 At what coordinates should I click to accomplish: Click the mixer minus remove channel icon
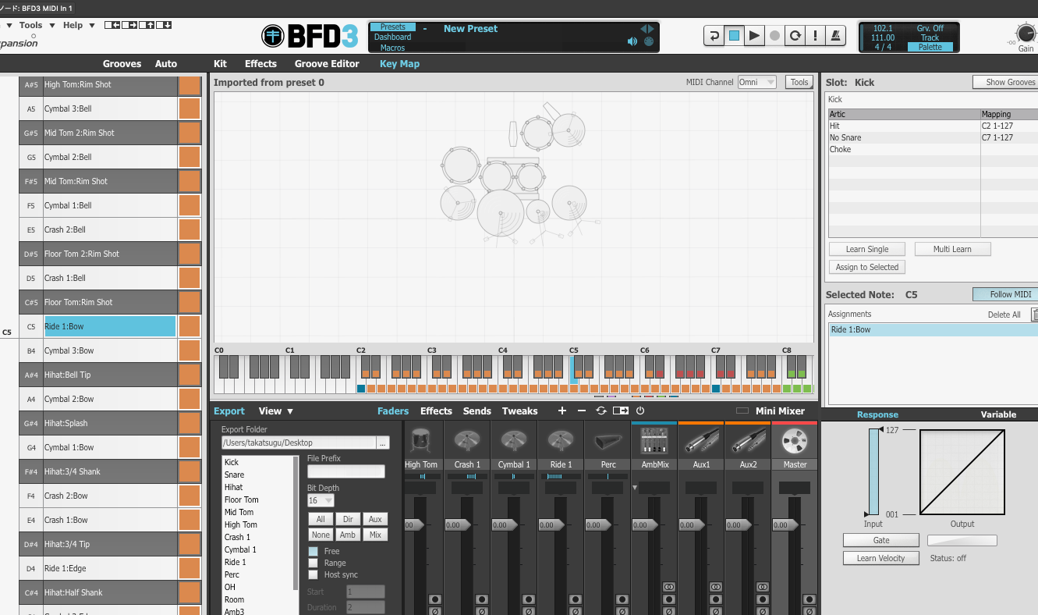click(582, 411)
